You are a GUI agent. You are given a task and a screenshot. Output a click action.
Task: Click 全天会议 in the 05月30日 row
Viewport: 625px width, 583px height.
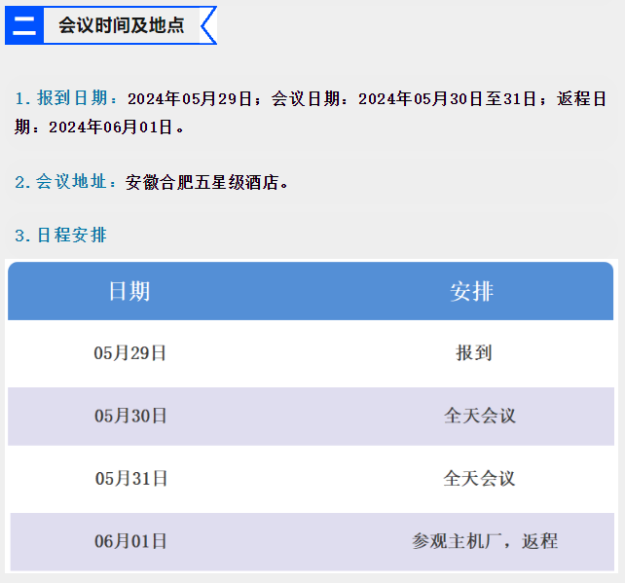click(480, 416)
